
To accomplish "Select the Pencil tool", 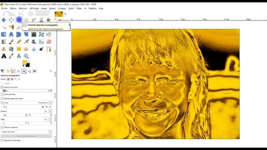I will pos(19,42).
